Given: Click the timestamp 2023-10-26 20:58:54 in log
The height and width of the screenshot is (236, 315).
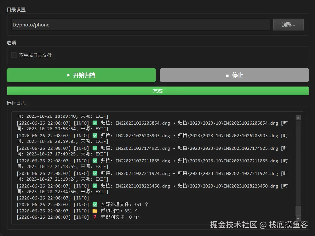Looking at the screenshot, I should [x=51, y=129].
